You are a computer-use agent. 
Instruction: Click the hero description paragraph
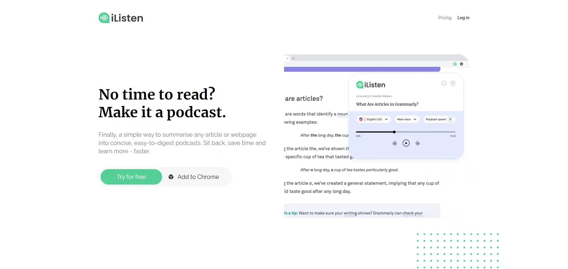182,143
